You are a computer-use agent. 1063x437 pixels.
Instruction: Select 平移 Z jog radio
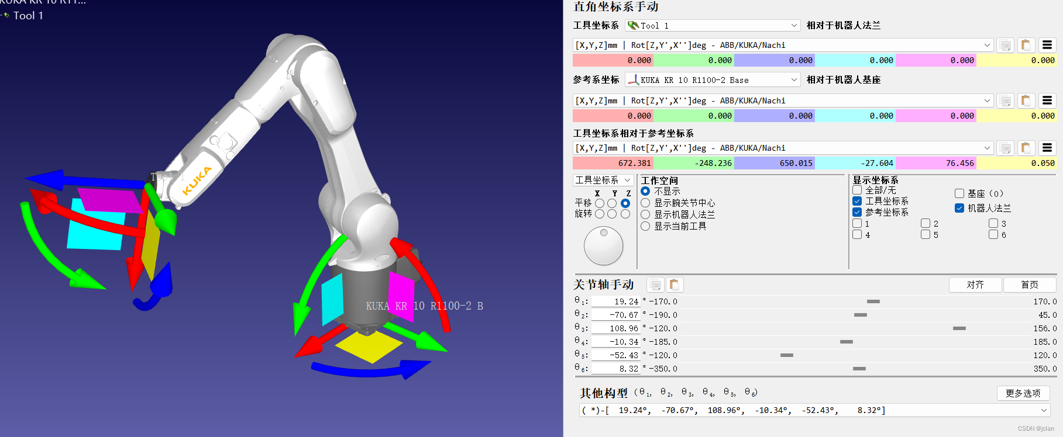(625, 203)
